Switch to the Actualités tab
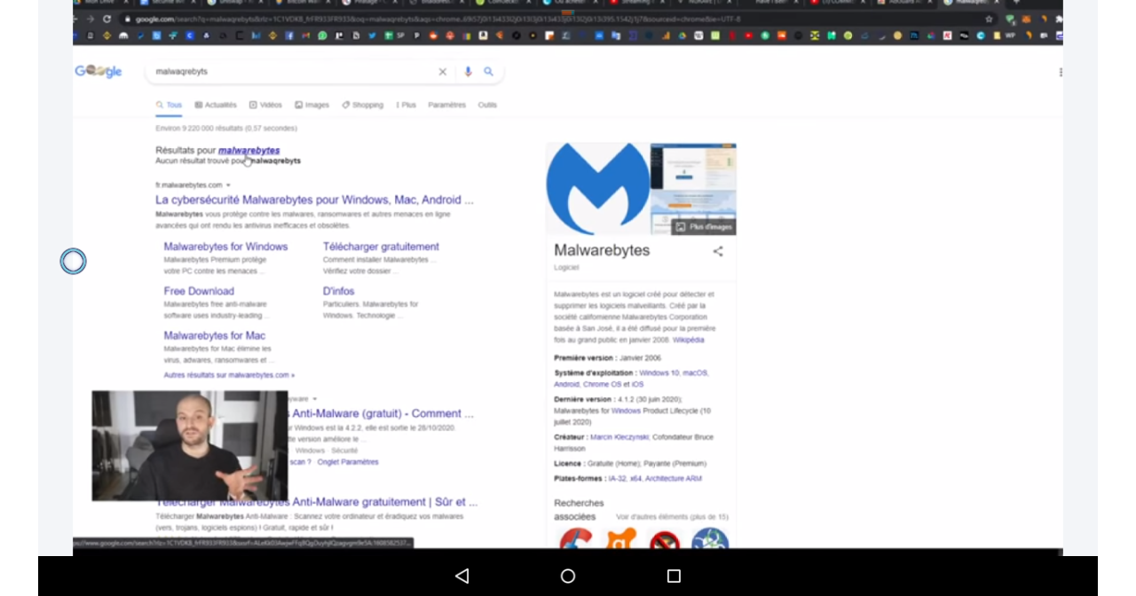Image resolution: width=1136 pixels, height=596 pixels. pos(216,105)
